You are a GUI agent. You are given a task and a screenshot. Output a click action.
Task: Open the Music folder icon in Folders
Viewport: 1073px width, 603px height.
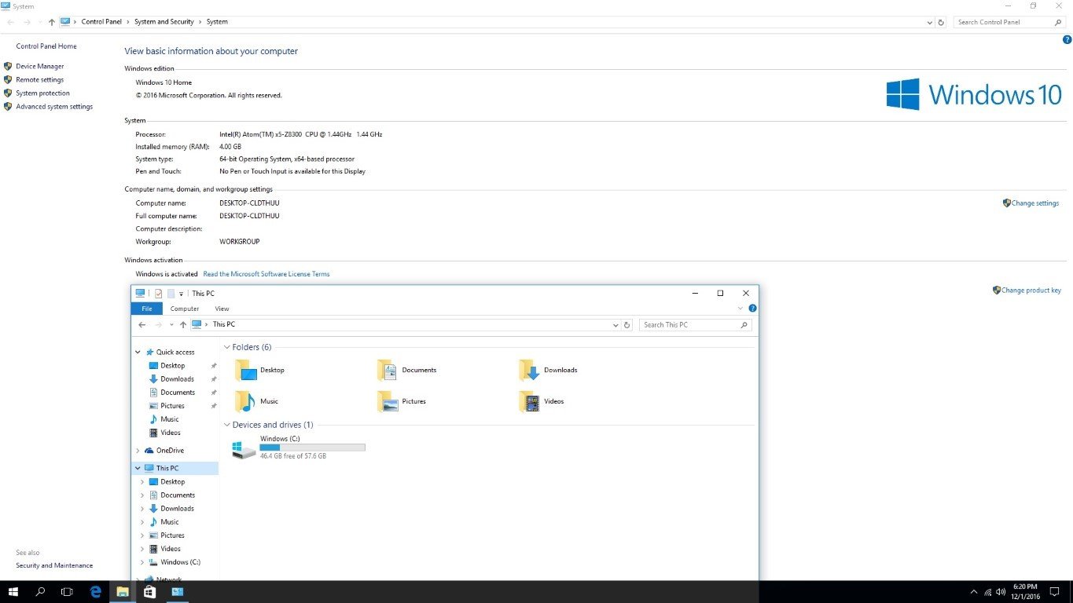(x=246, y=401)
